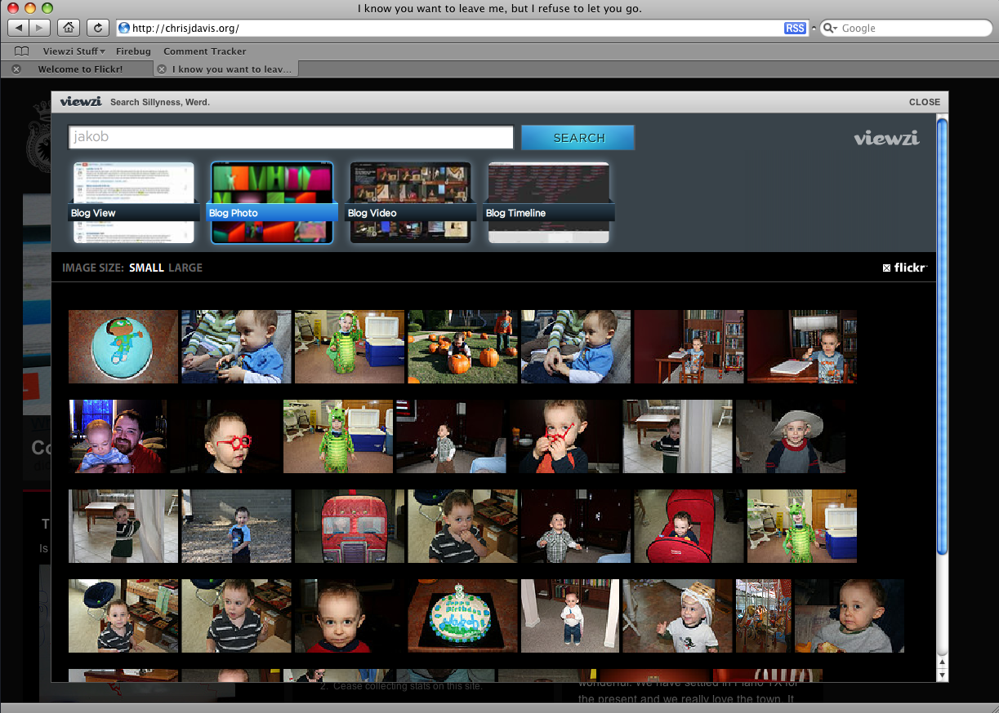The width and height of the screenshot is (999, 713).
Task: Set image size to SMALL
Action: [146, 268]
